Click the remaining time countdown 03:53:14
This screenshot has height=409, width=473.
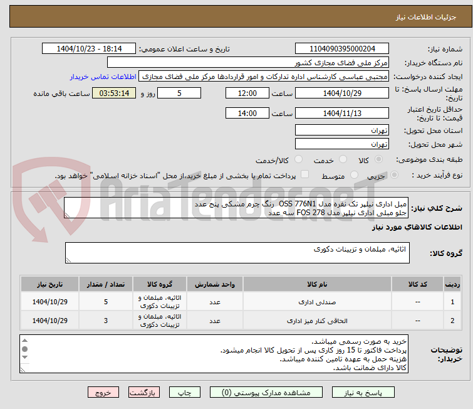[114, 93]
